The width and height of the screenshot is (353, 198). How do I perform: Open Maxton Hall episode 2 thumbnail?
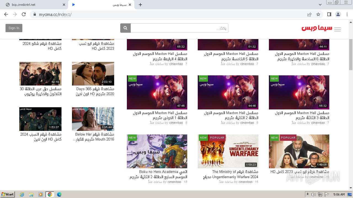point(228,92)
